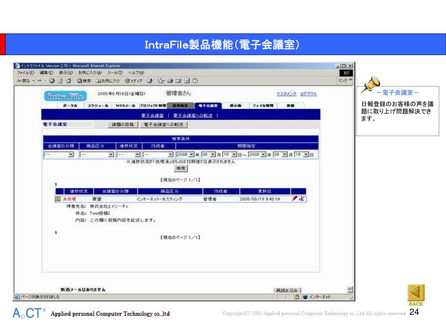Open the 商品区分 dropdown
Screen dimensions: 446x334
point(97,154)
